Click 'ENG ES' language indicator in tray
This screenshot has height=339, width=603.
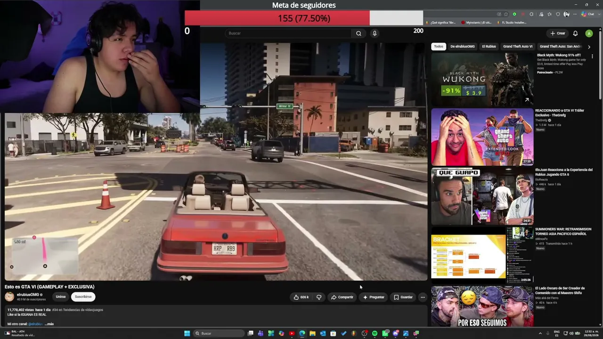pos(556,333)
